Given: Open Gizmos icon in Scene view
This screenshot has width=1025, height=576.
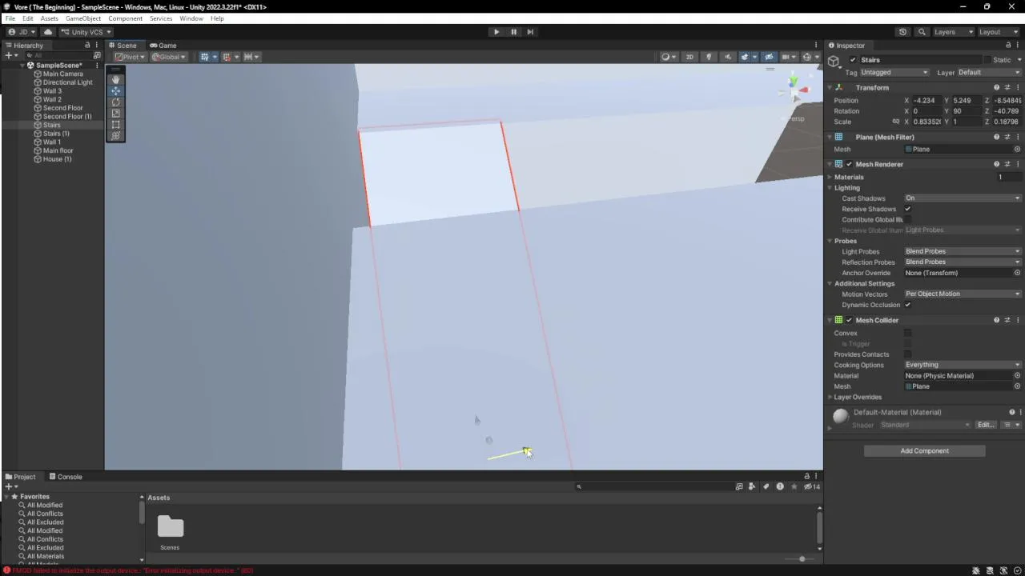Looking at the screenshot, I should click(x=809, y=57).
